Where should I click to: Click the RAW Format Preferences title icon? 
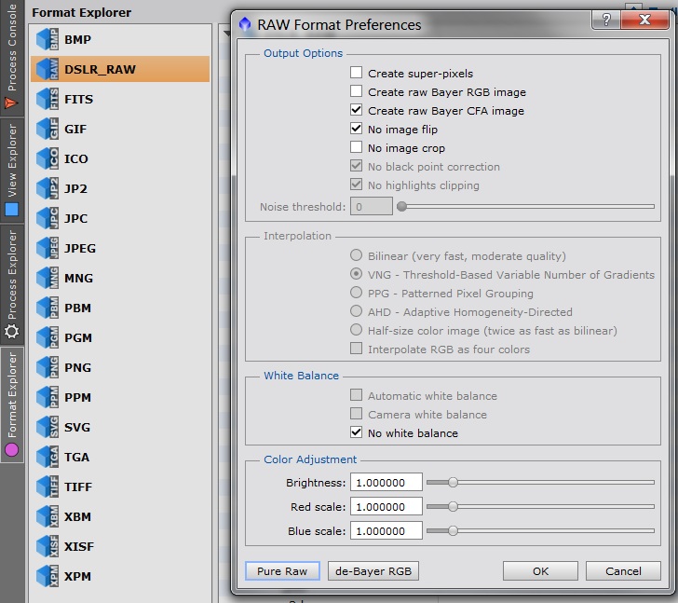245,24
